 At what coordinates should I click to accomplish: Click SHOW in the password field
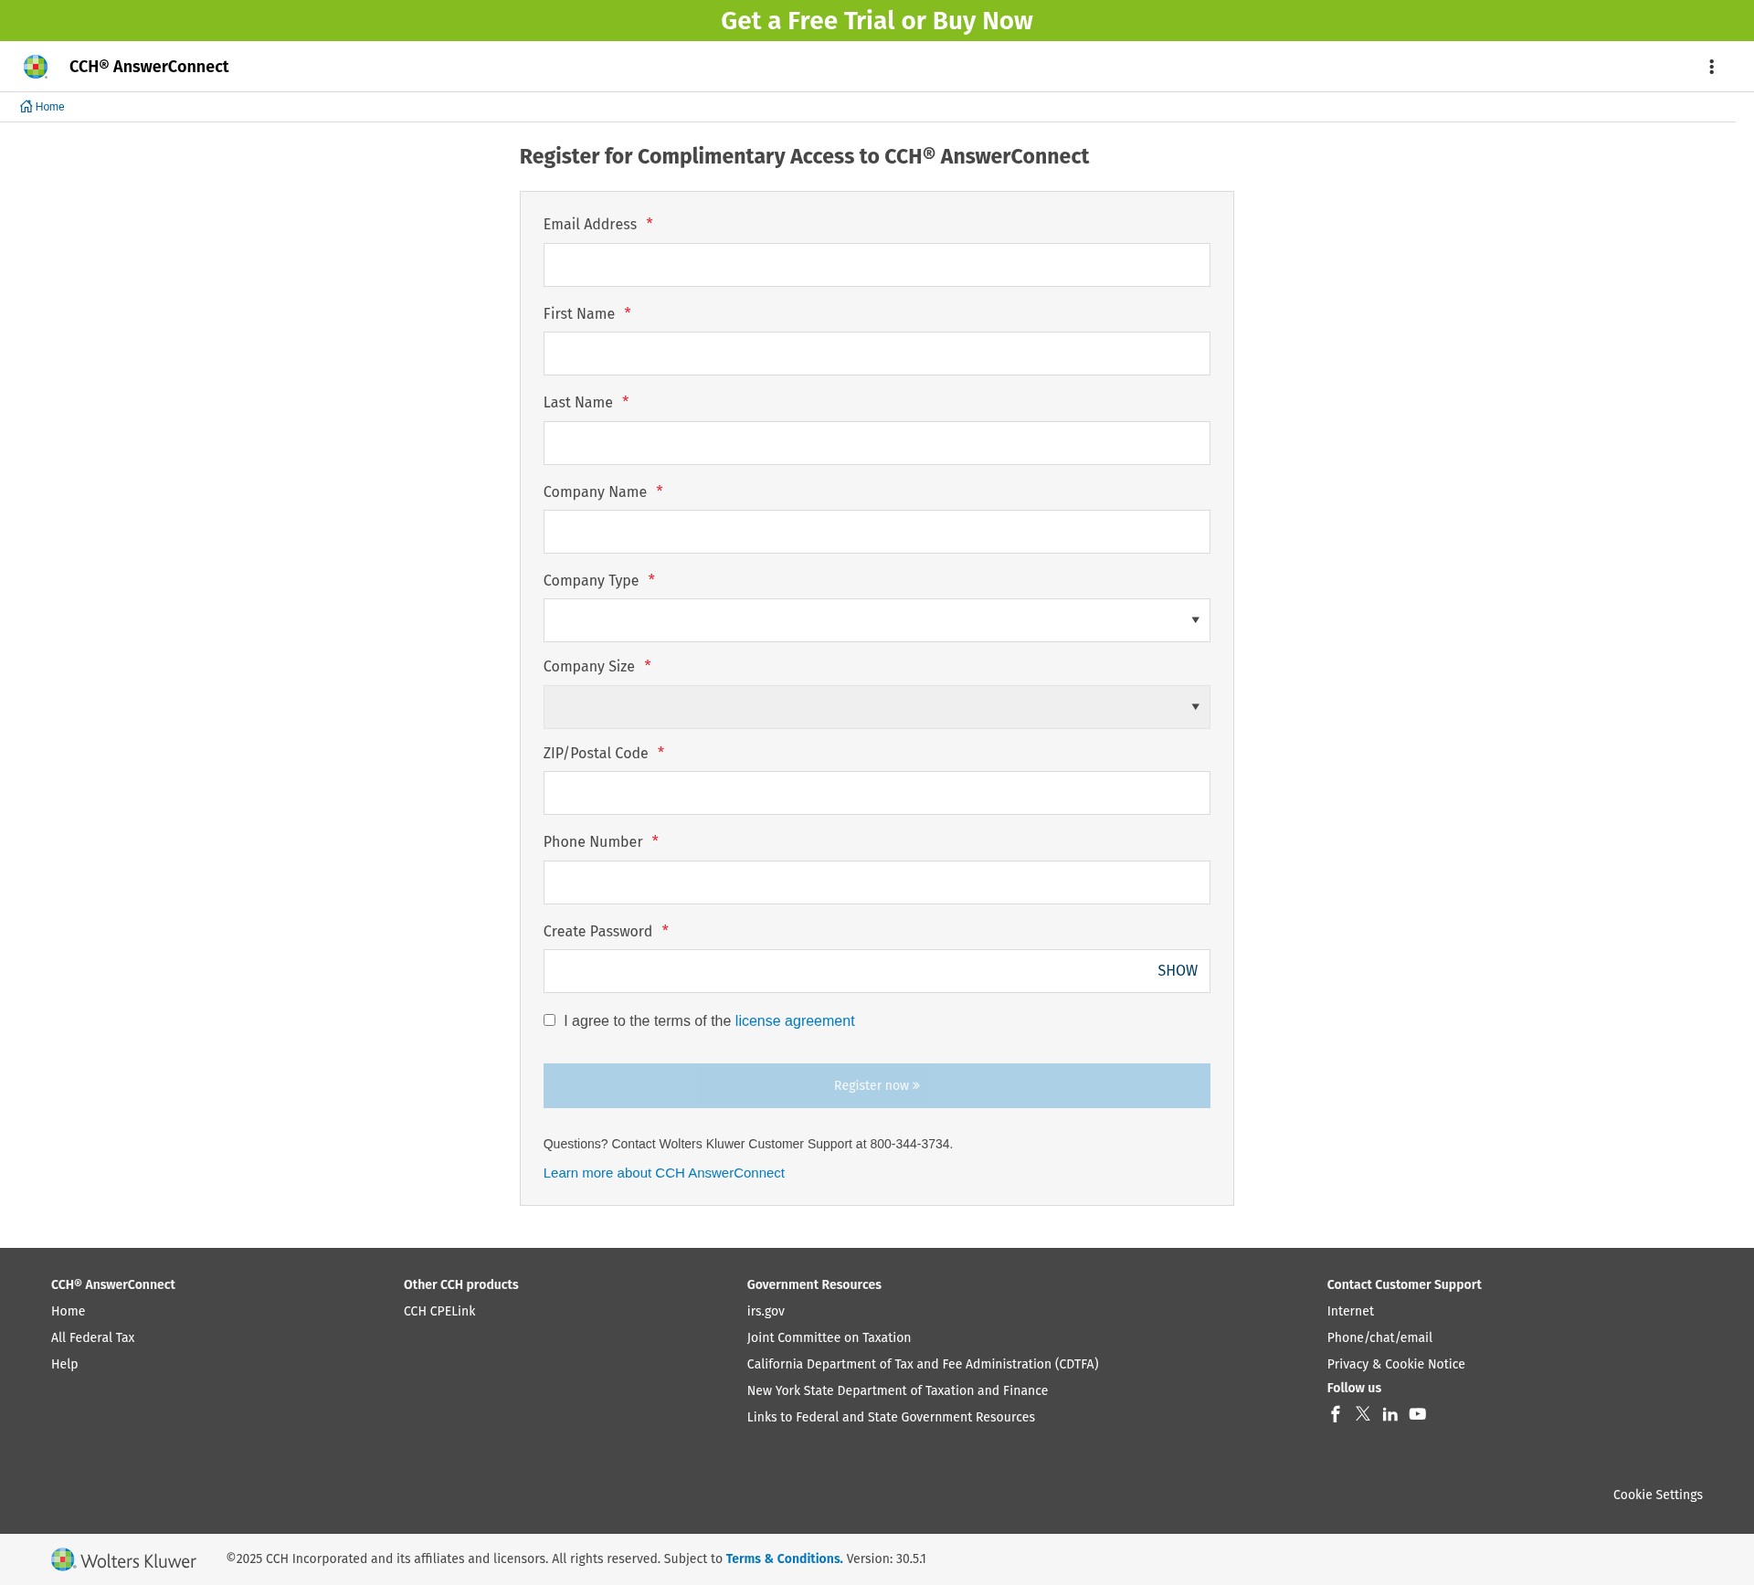[x=1177, y=971]
